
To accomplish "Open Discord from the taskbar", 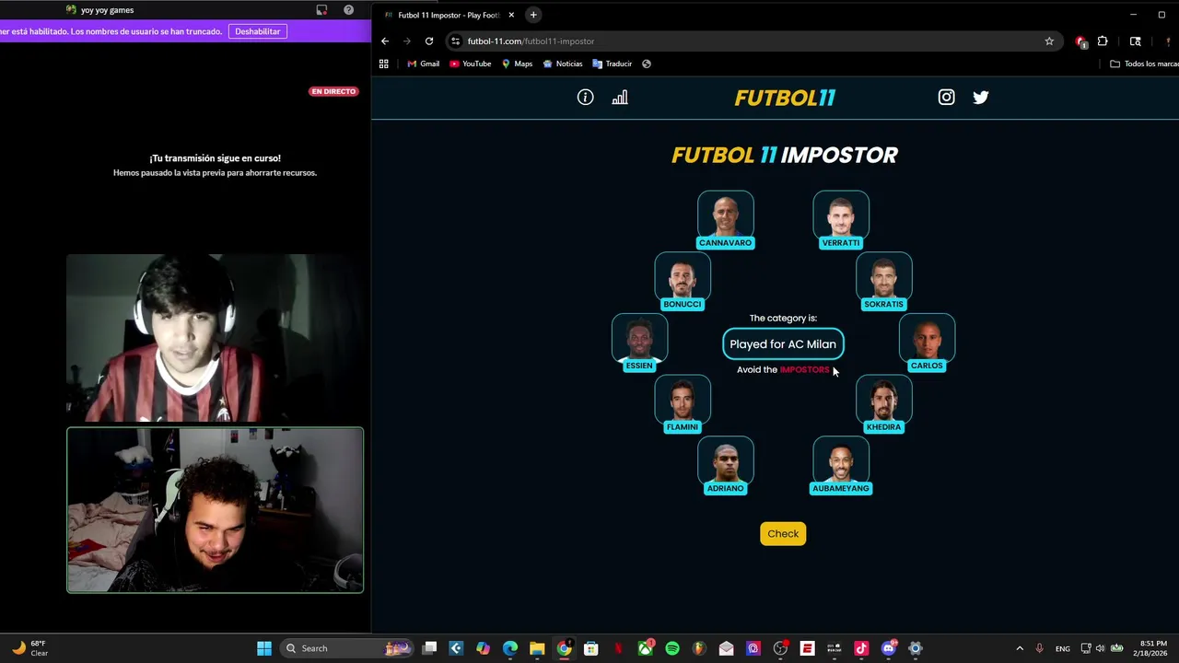I will point(889,648).
